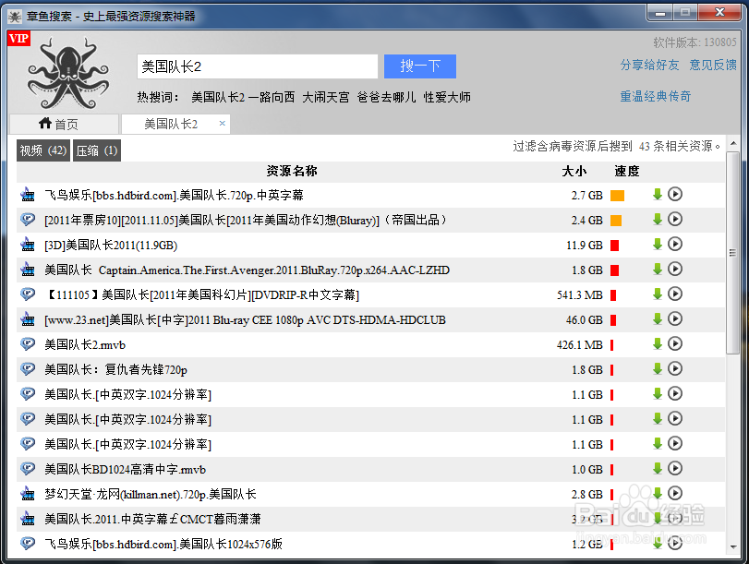Viewport: 749px width, 564px height.
Task: Search hot keyword 大闹天宫
Action: point(326,98)
